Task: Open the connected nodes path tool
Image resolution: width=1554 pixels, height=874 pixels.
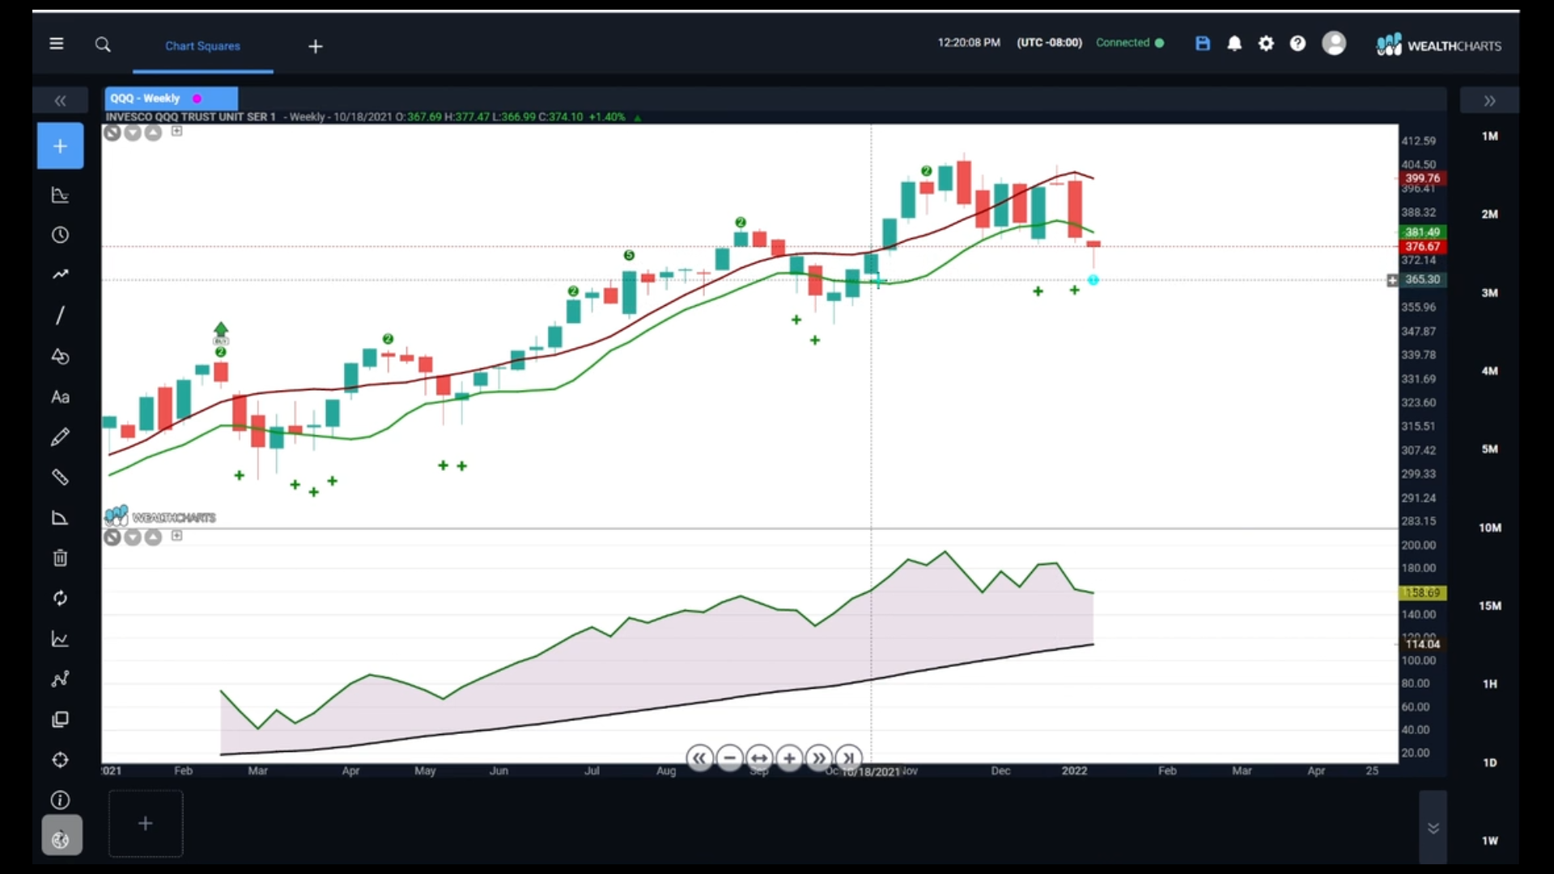Action: (60, 679)
